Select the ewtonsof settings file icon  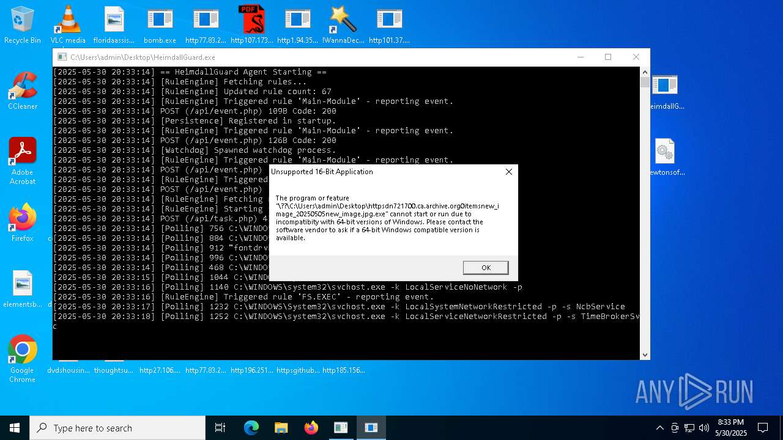click(666, 158)
